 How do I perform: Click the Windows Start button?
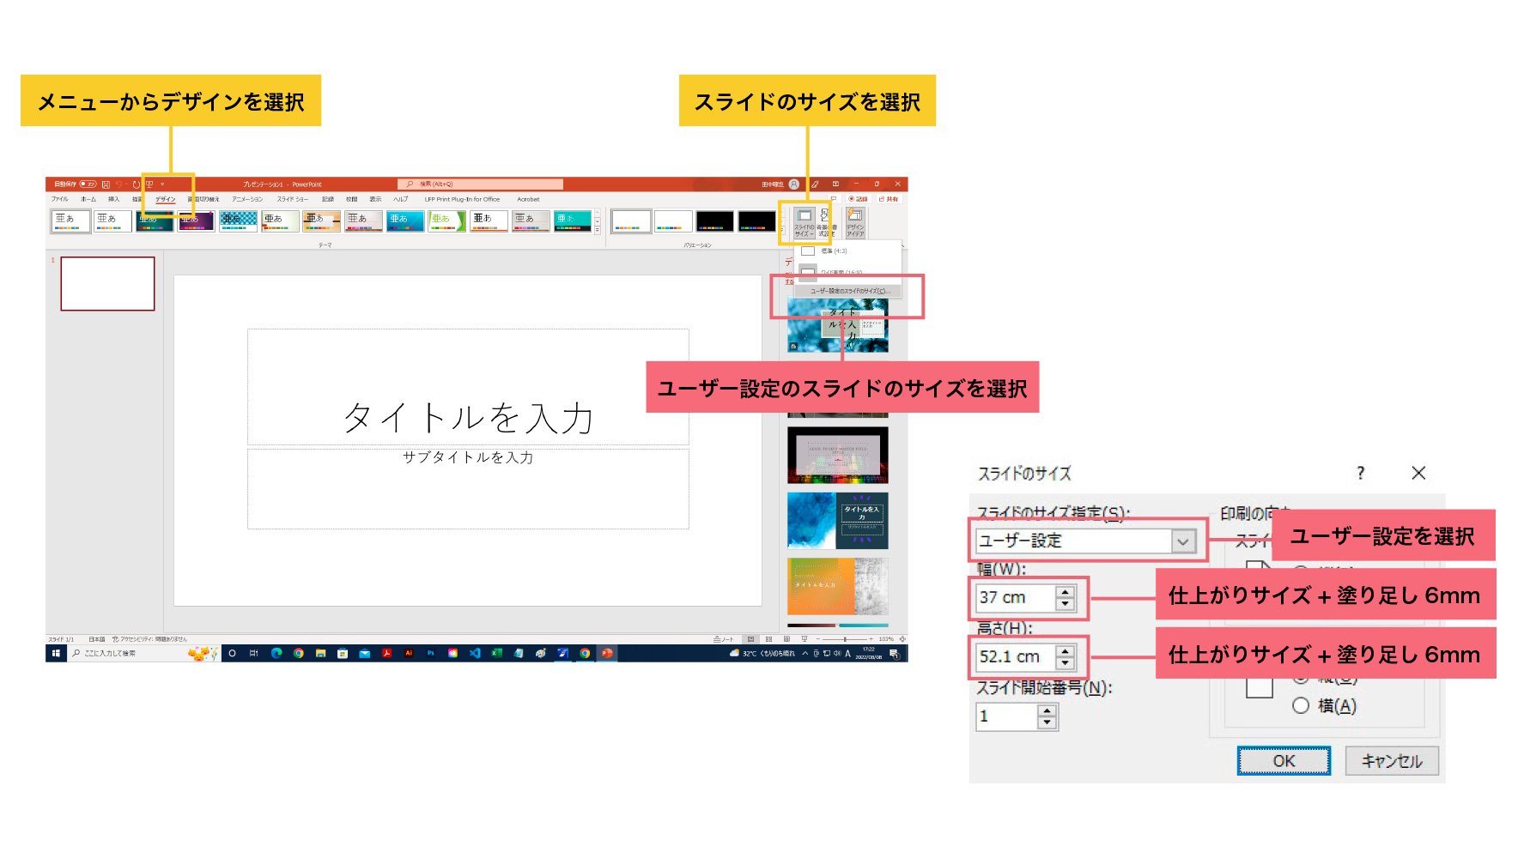(x=56, y=653)
